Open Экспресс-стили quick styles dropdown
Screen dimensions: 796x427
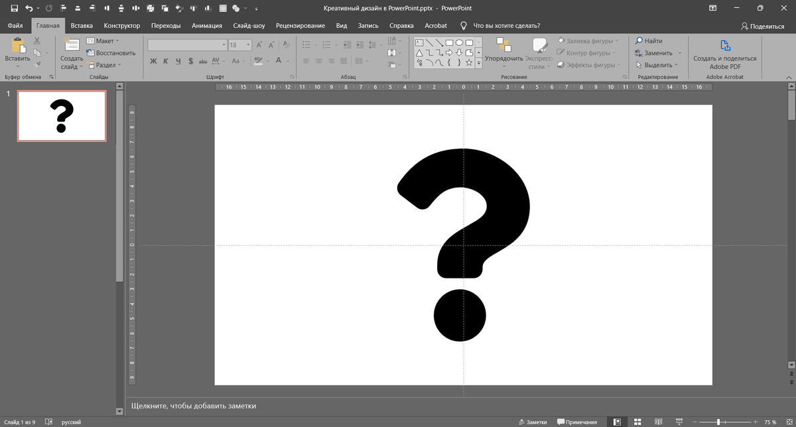click(x=541, y=54)
